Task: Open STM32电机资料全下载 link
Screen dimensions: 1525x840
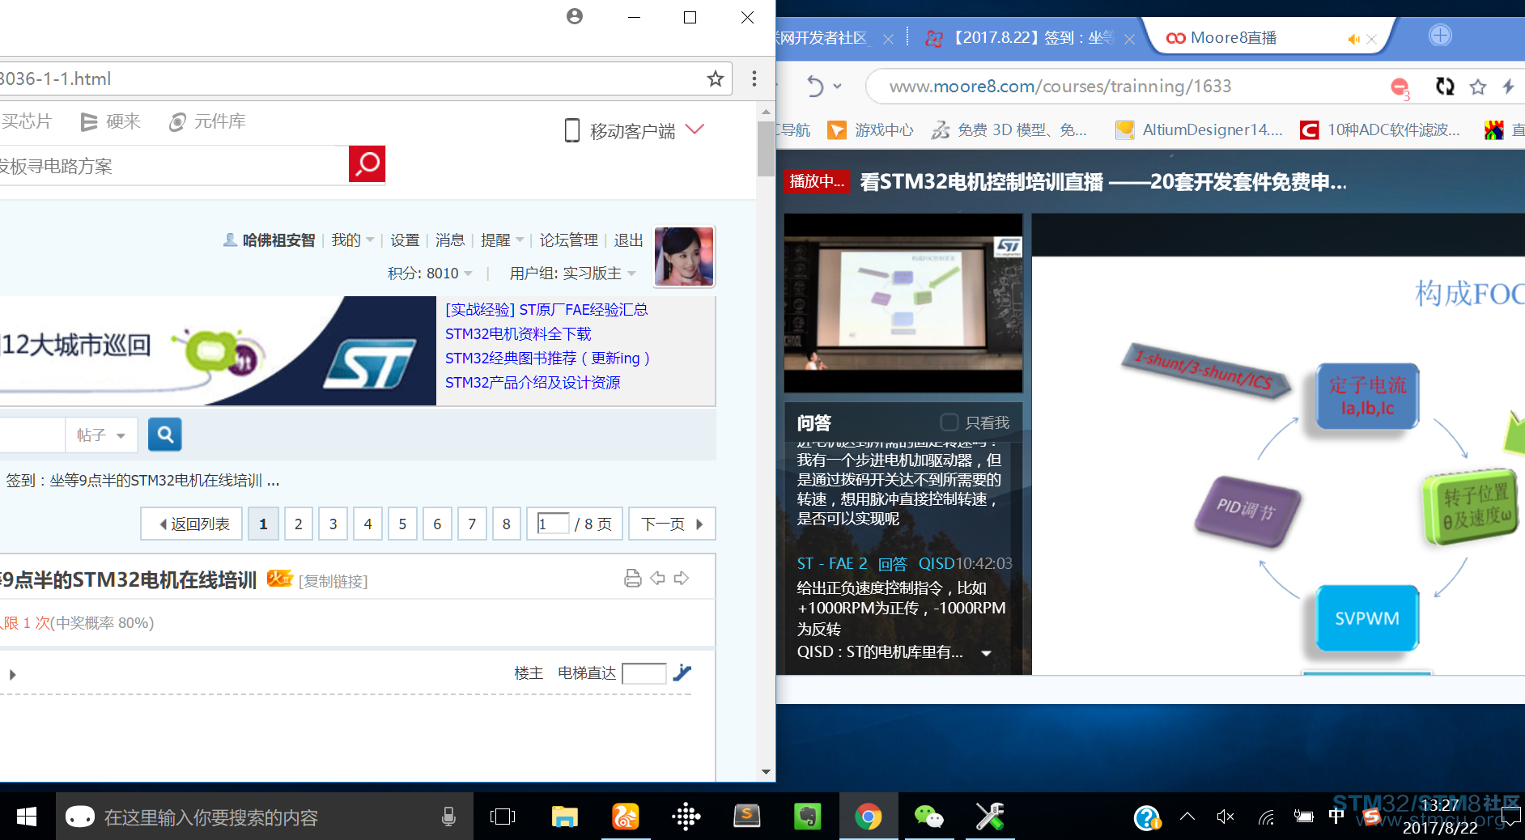Action: coord(518,333)
